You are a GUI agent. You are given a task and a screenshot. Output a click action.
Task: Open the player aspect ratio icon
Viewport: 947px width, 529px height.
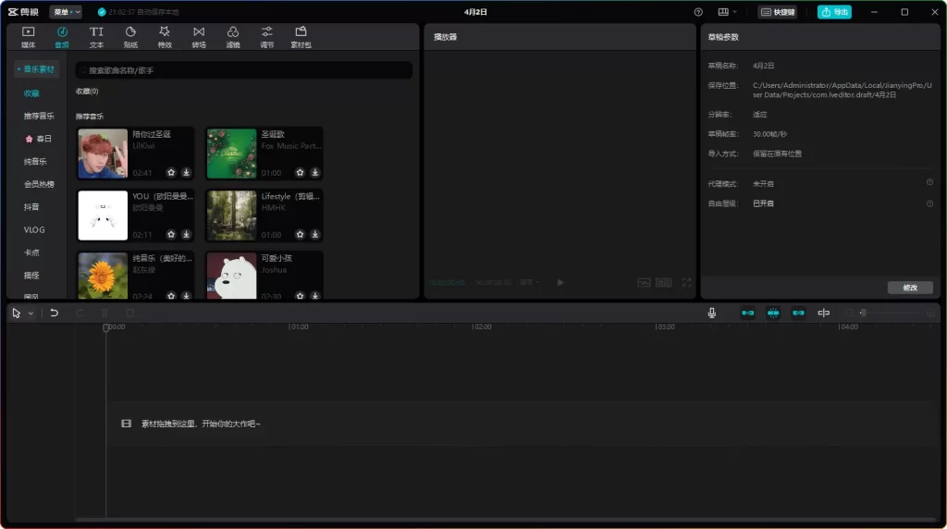pos(664,283)
